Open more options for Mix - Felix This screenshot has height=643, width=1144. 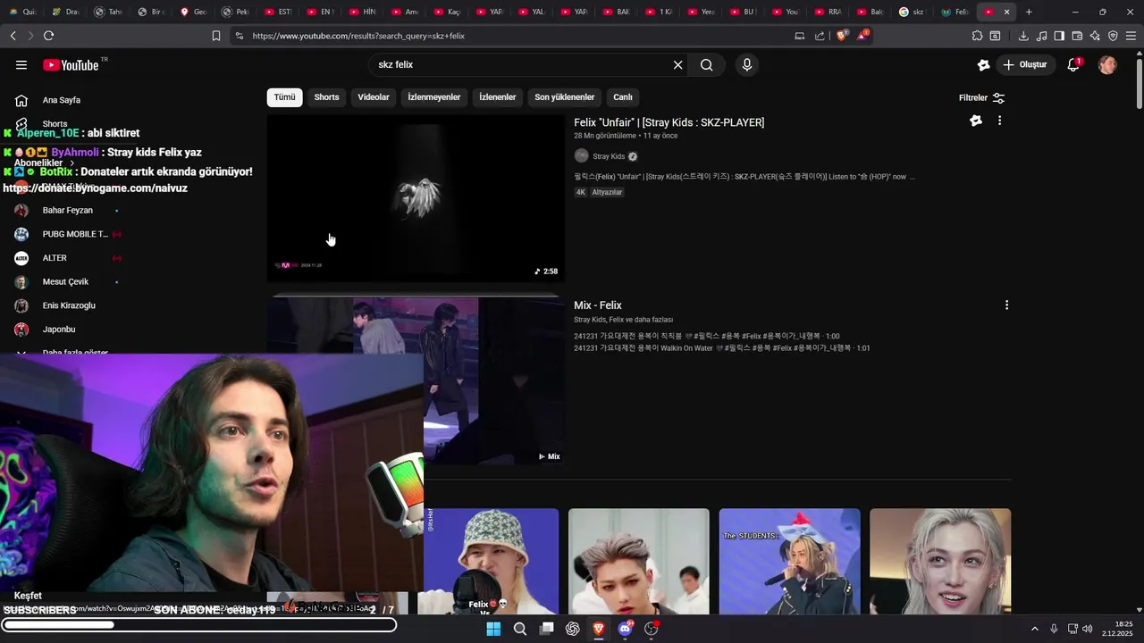point(1006,305)
